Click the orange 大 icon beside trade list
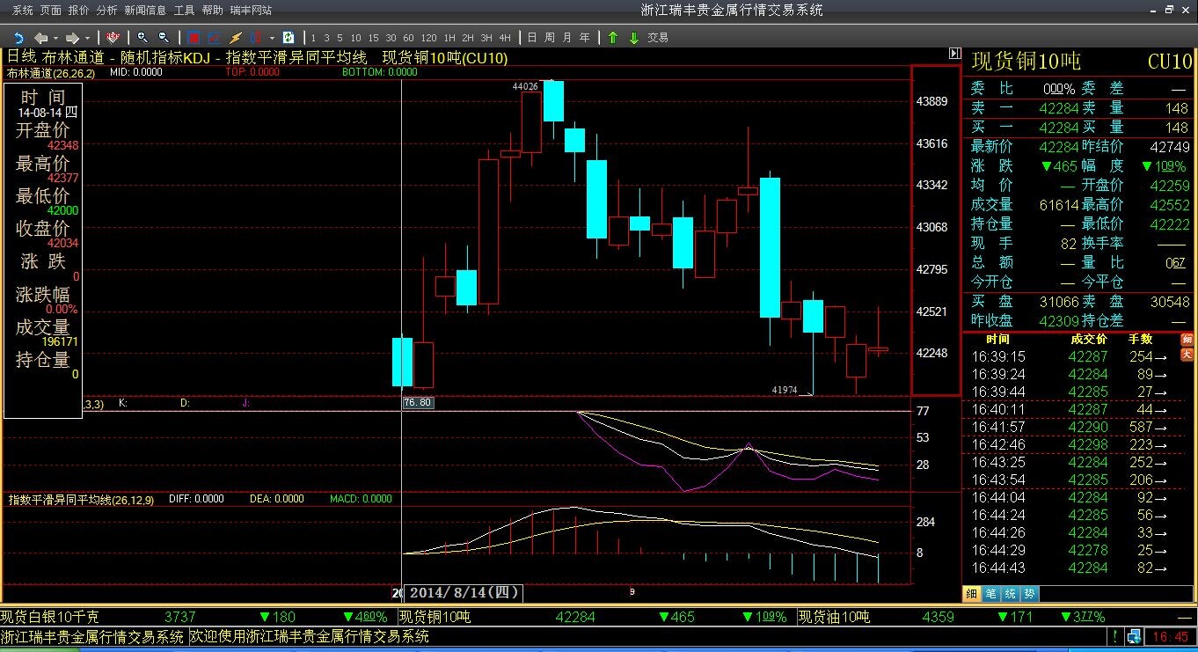 (x=1187, y=355)
